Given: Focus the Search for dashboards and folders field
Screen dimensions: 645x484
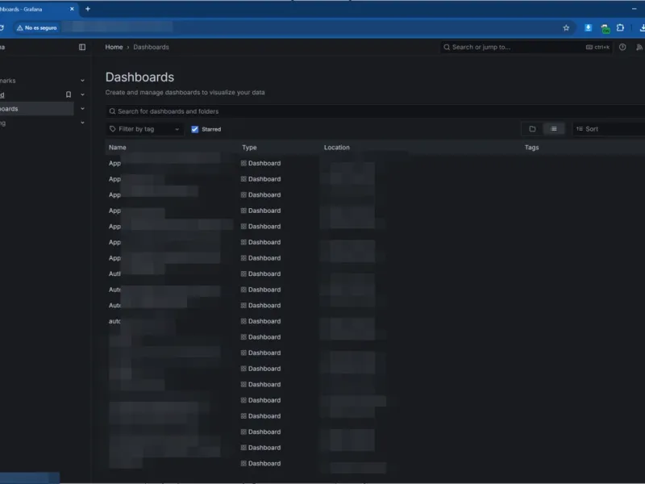Looking at the screenshot, I should click(375, 111).
